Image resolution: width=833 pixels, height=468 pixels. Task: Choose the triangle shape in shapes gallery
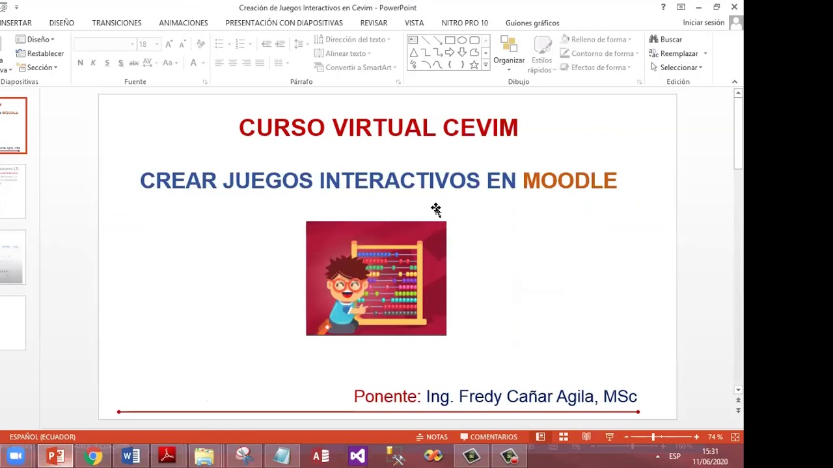coord(413,53)
